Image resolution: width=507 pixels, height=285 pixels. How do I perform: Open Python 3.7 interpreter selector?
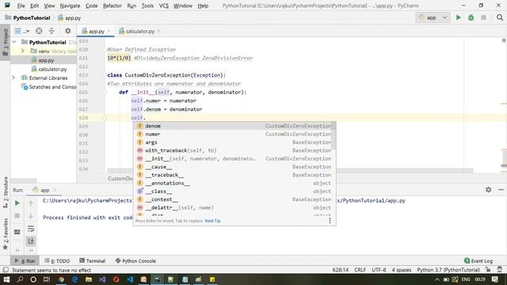click(448, 270)
